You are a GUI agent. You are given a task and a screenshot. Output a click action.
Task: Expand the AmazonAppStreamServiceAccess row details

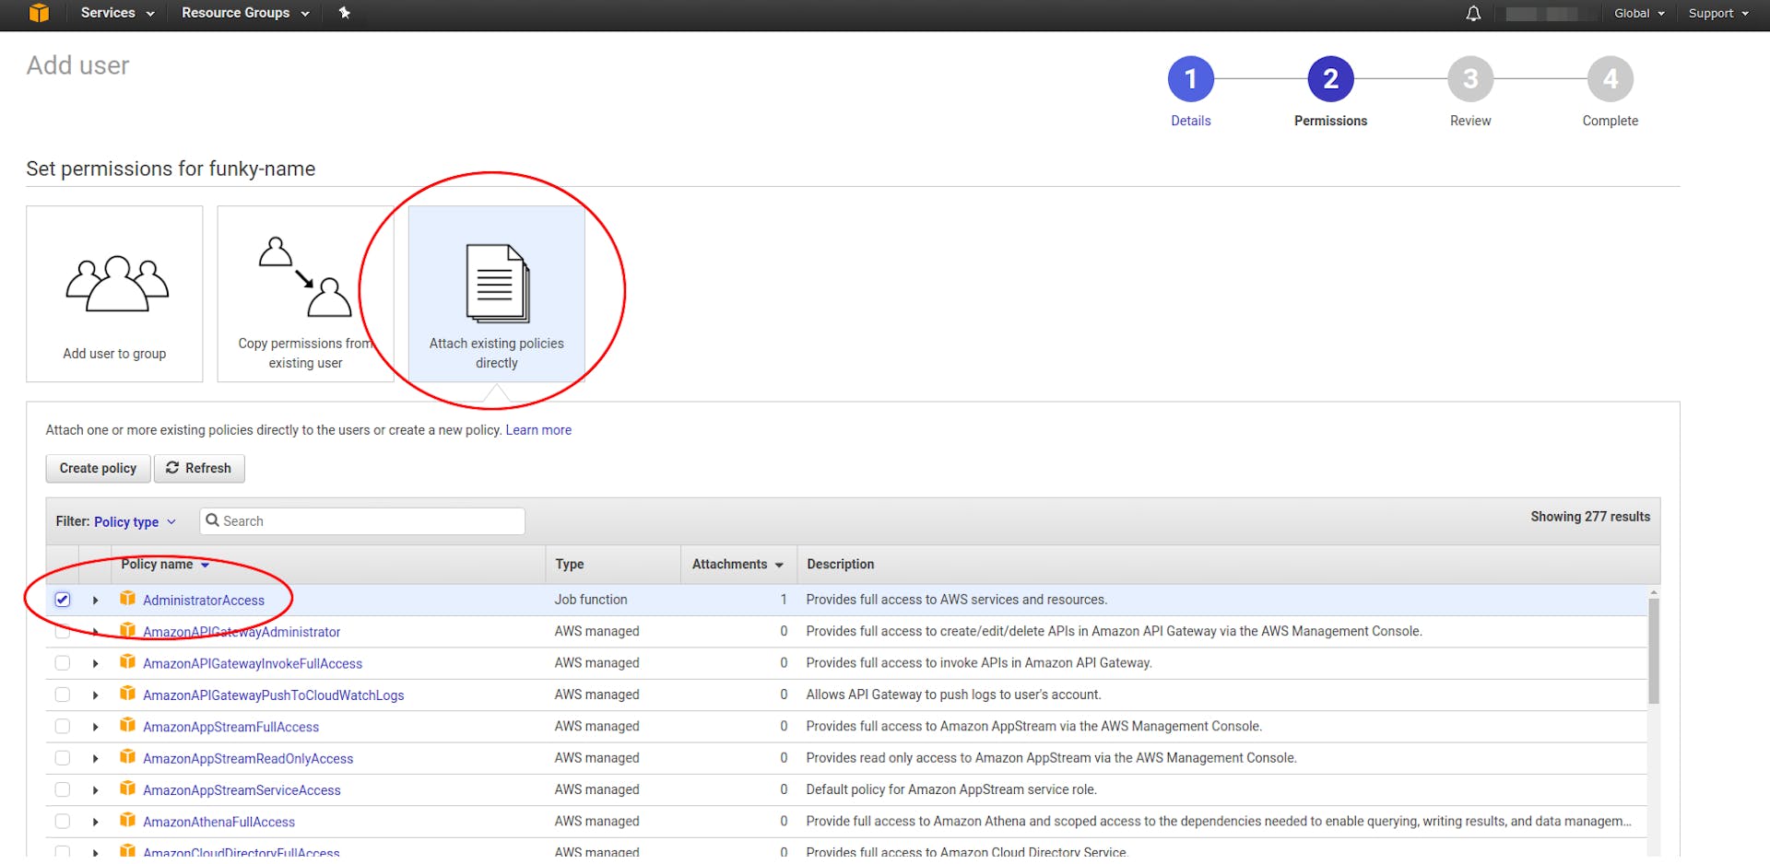(96, 790)
